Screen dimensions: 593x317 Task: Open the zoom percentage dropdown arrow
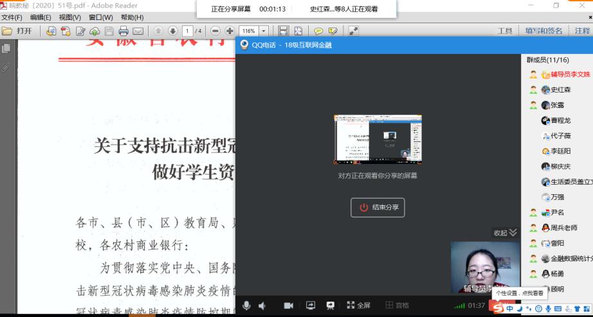(265, 31)
